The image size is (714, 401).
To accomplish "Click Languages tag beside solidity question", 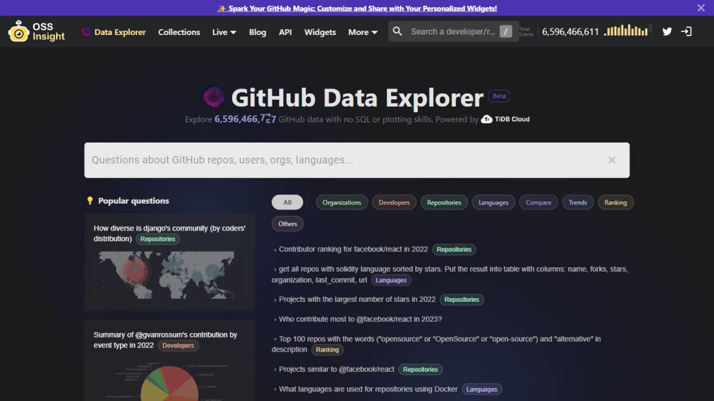I will tap(391, 280).
